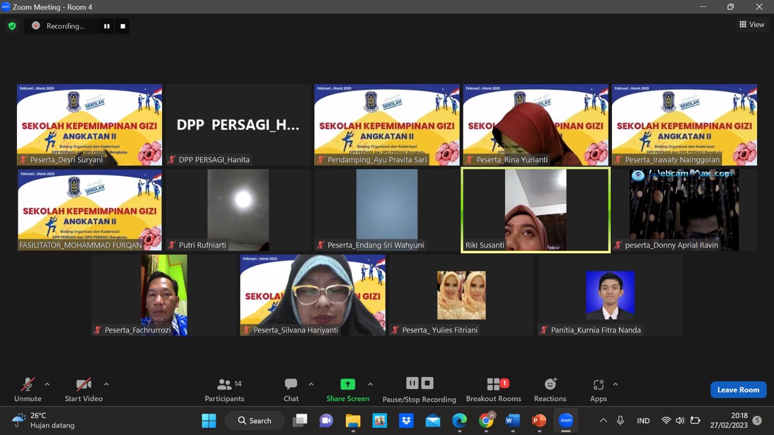Open PowerPoint from the Windows taskbar
This screenshot has width=774, height=435.
(x=538, y=420)
